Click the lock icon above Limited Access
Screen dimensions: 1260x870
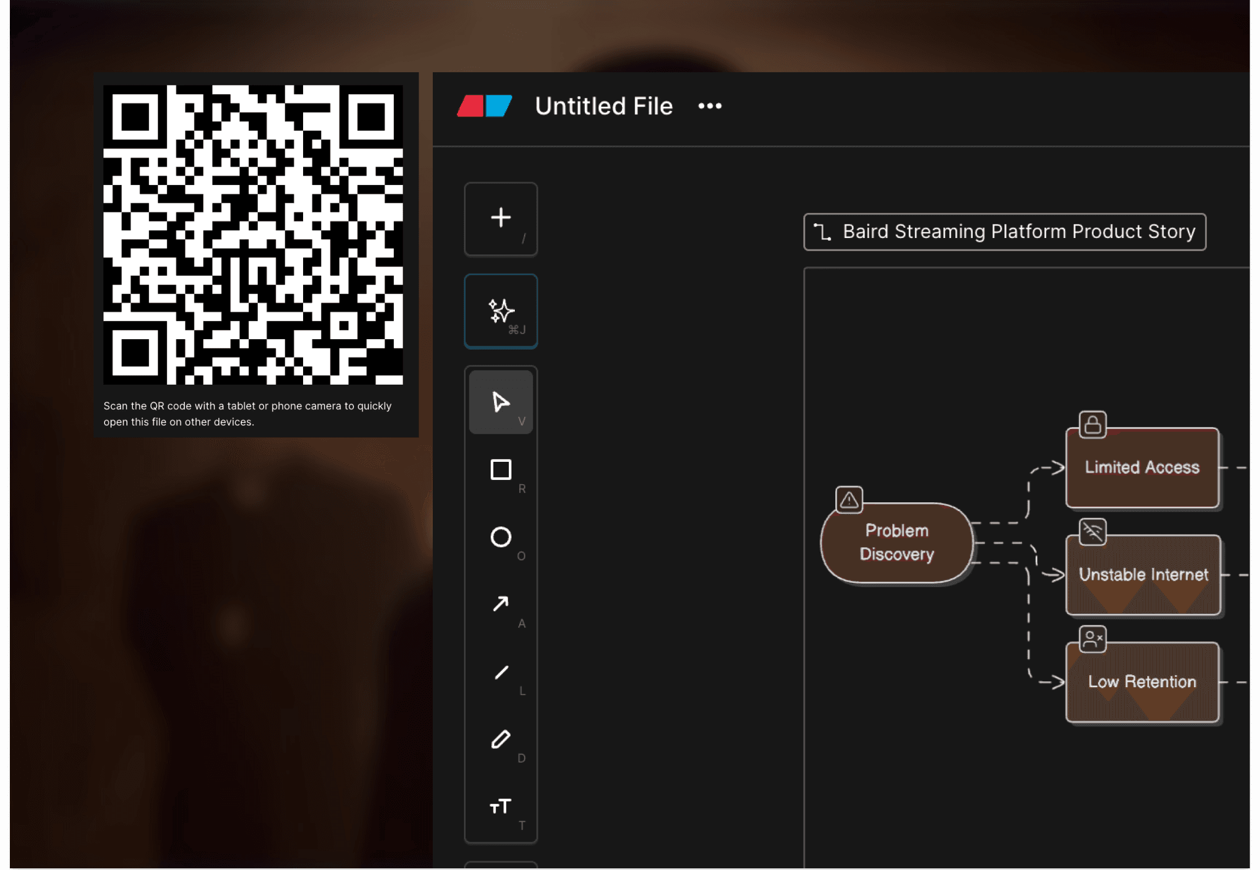click(x=1093, y=425)
